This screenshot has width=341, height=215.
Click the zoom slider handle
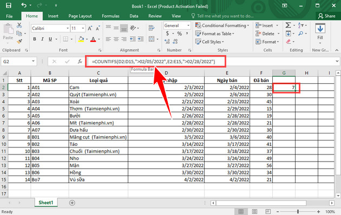[298, 212]
